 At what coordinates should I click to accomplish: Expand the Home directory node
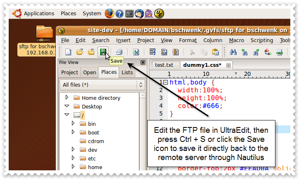[67, 97]
